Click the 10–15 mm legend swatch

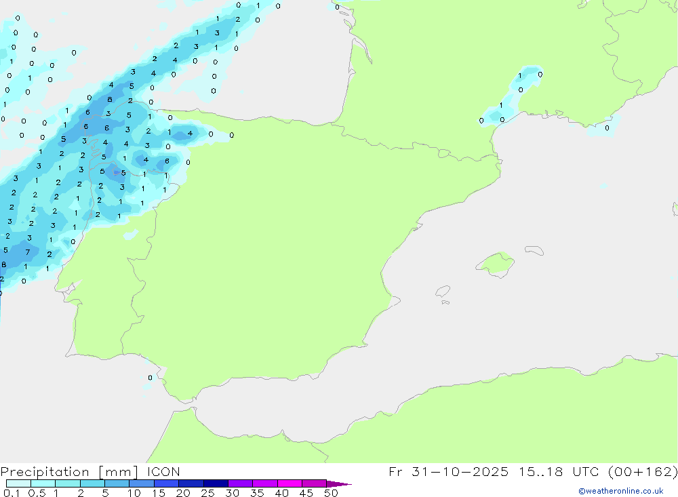(x=142, y=483)
